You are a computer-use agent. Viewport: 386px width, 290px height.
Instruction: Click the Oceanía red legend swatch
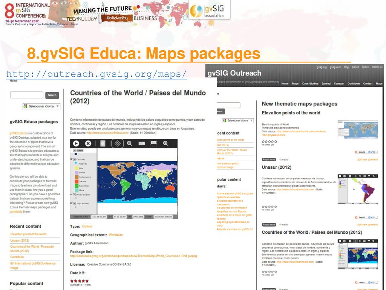tap(77, 181)
